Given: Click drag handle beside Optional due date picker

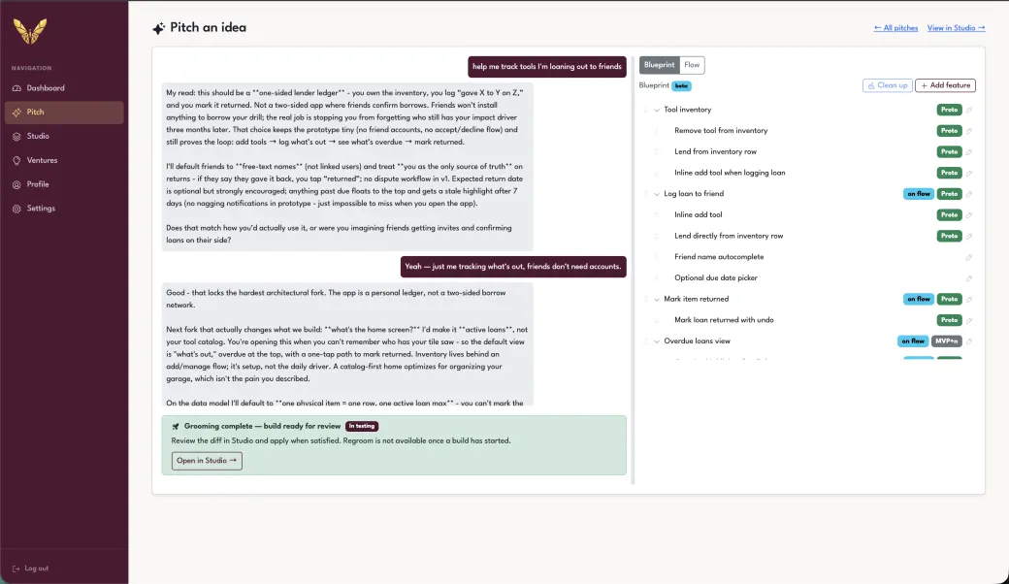Looking at the screenshot, I should point(657,277).
